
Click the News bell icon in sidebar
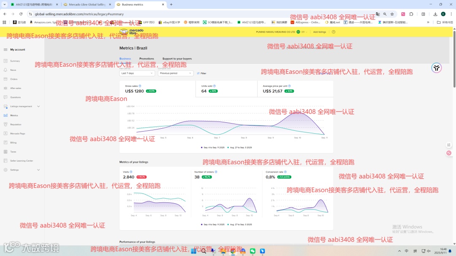coord(5,70)
